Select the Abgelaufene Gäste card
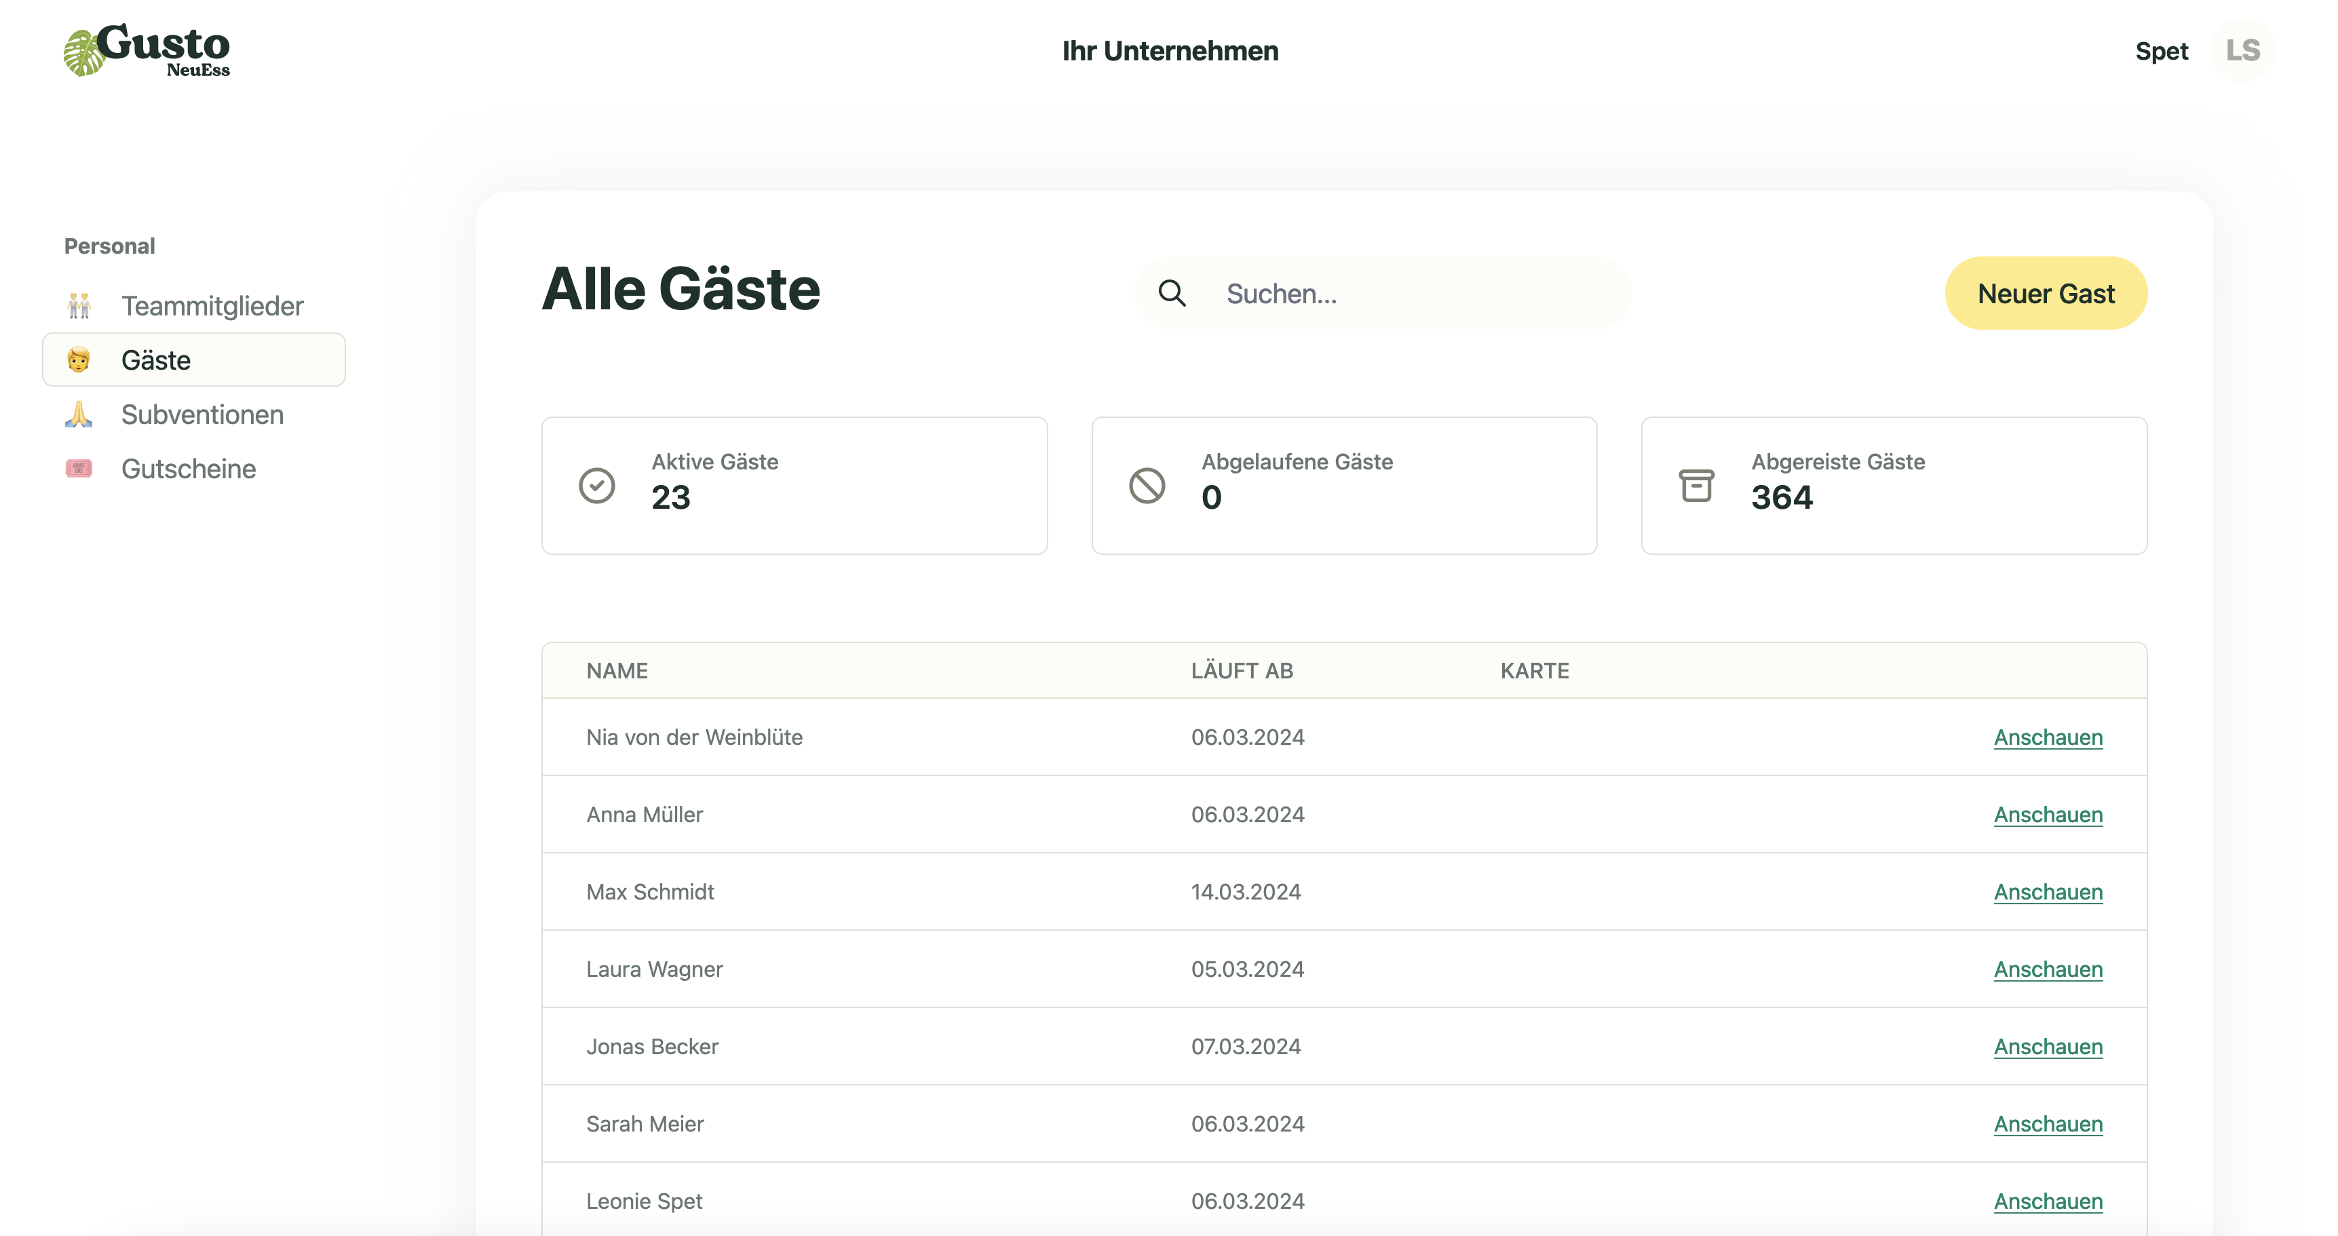 tap(1344, 486)
